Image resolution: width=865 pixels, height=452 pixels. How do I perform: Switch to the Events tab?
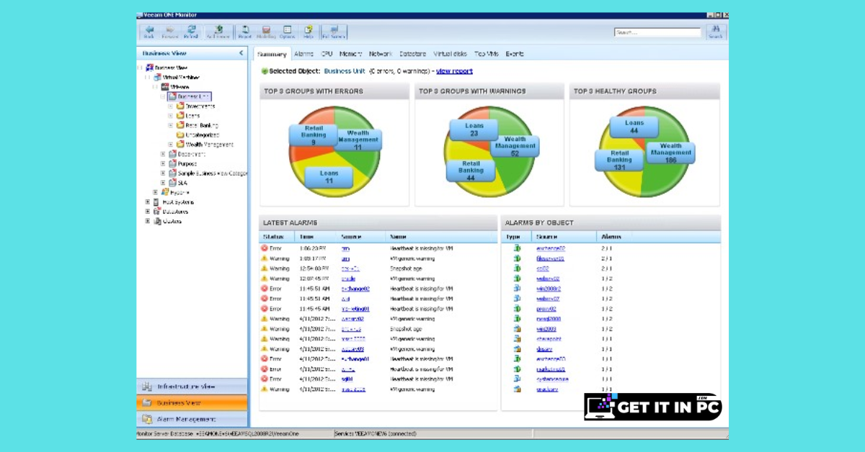point(515,54)
